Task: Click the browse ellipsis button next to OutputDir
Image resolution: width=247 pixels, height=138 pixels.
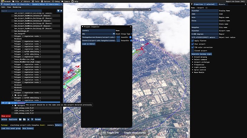Action: pos(118,41)
